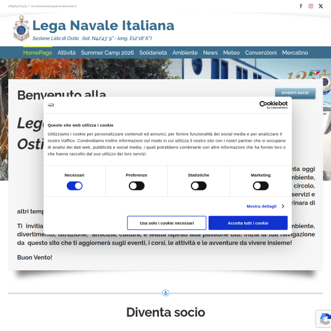Open the Mercatino menu item
Viewport: 331px width, 331px height.
click(x=295, y=52)
